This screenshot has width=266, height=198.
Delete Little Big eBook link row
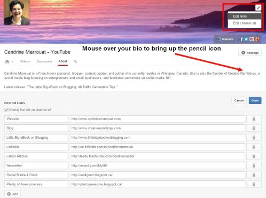(254, 138)
